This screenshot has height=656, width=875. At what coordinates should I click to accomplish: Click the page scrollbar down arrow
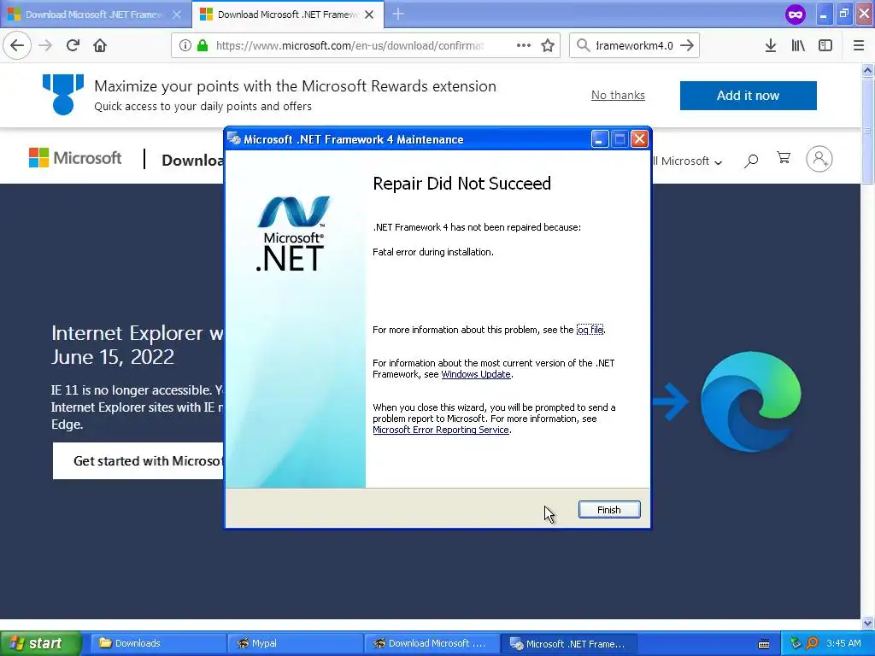[x=867, y=623]
